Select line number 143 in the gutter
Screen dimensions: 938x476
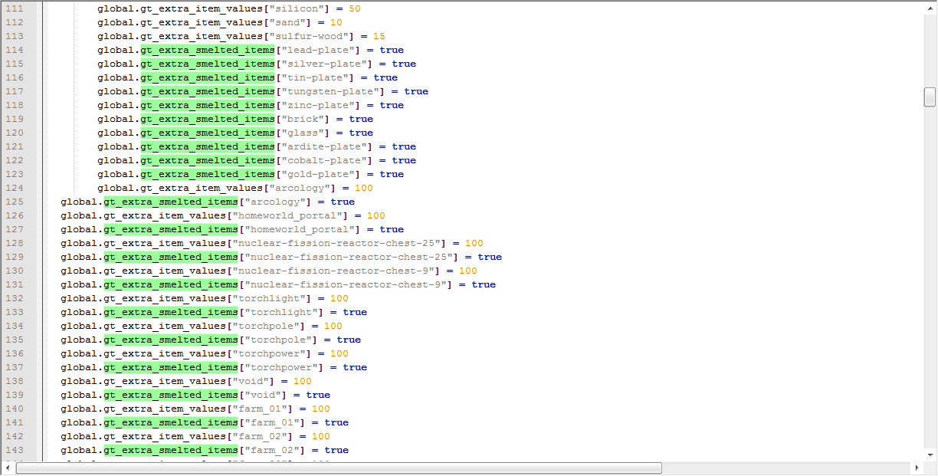(15, 450)
